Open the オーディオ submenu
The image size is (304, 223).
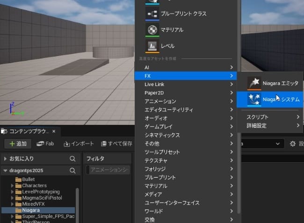[186, 118]
